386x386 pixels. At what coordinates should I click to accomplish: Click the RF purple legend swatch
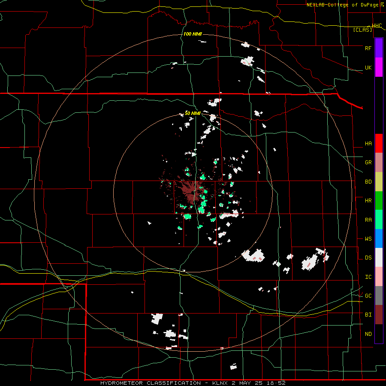point(379,48)
